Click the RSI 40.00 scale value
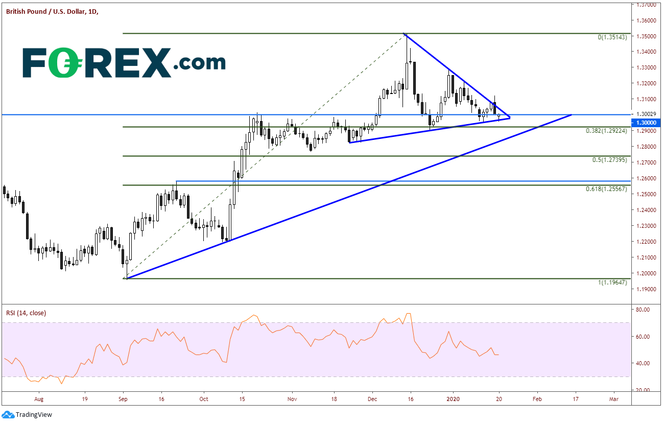Screen dimensions: 664x424 (642, 363)
